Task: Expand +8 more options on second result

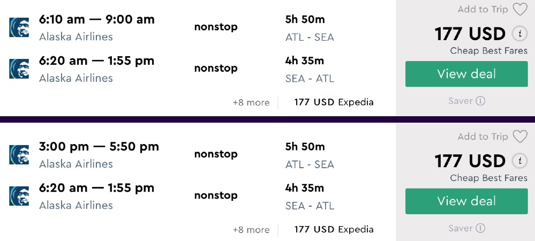Action: (x=251, y=230)
